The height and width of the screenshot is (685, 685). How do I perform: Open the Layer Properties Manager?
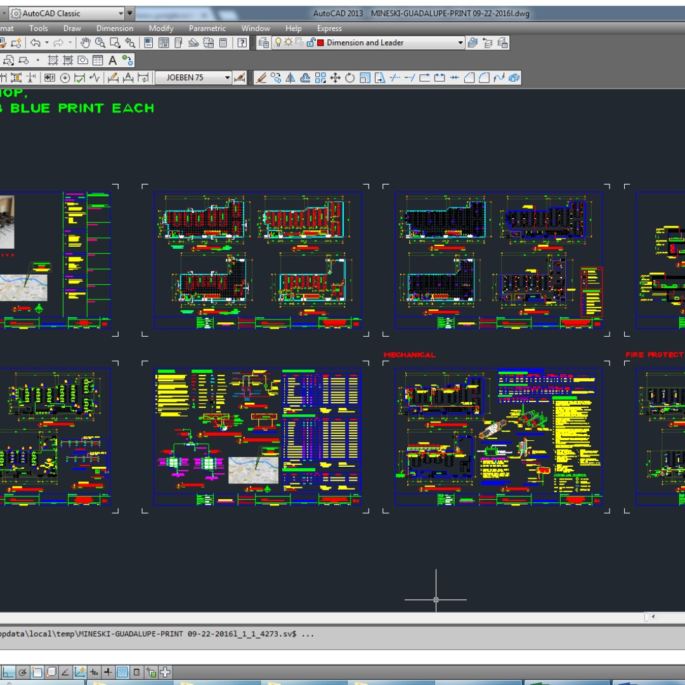[x=263, y=42]
